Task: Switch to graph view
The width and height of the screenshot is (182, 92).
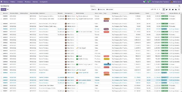Action: pos(176,9)
